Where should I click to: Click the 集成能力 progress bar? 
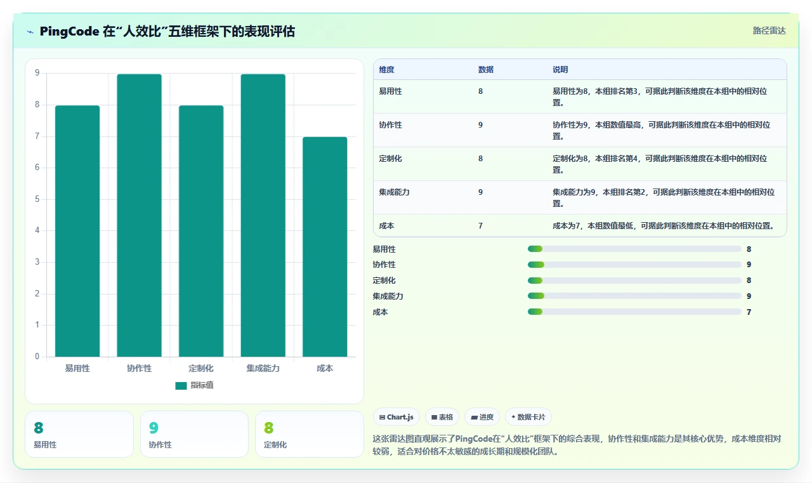(634, 296)
